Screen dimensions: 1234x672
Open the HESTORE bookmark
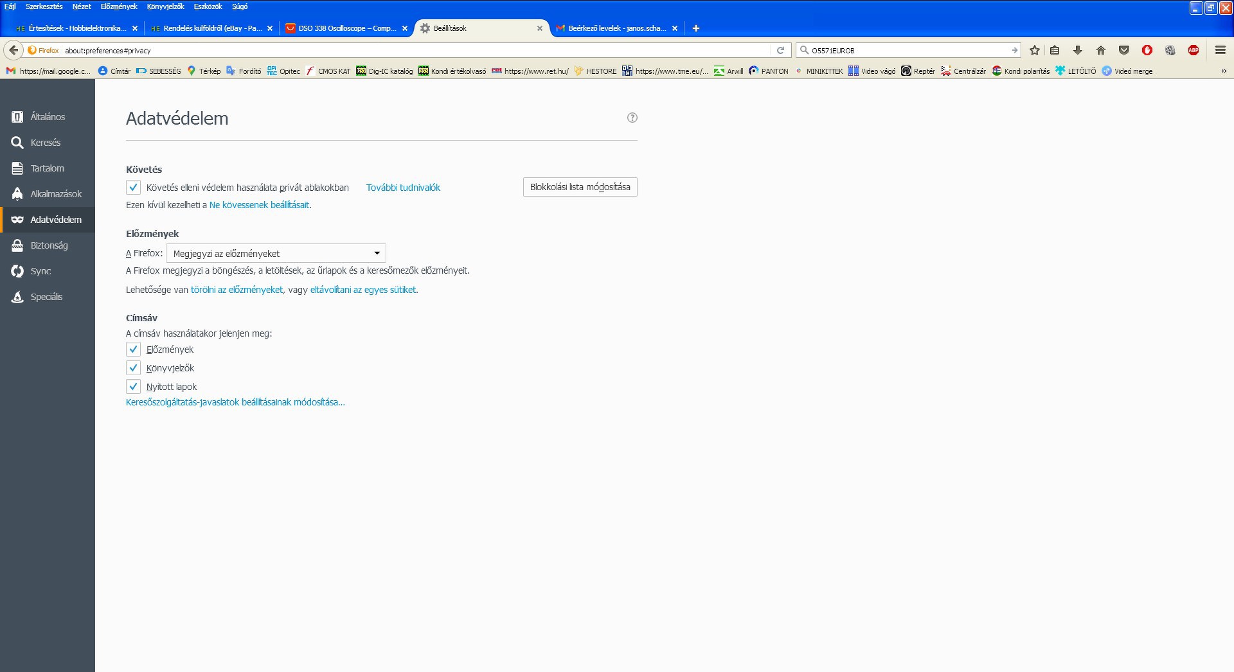595,71
